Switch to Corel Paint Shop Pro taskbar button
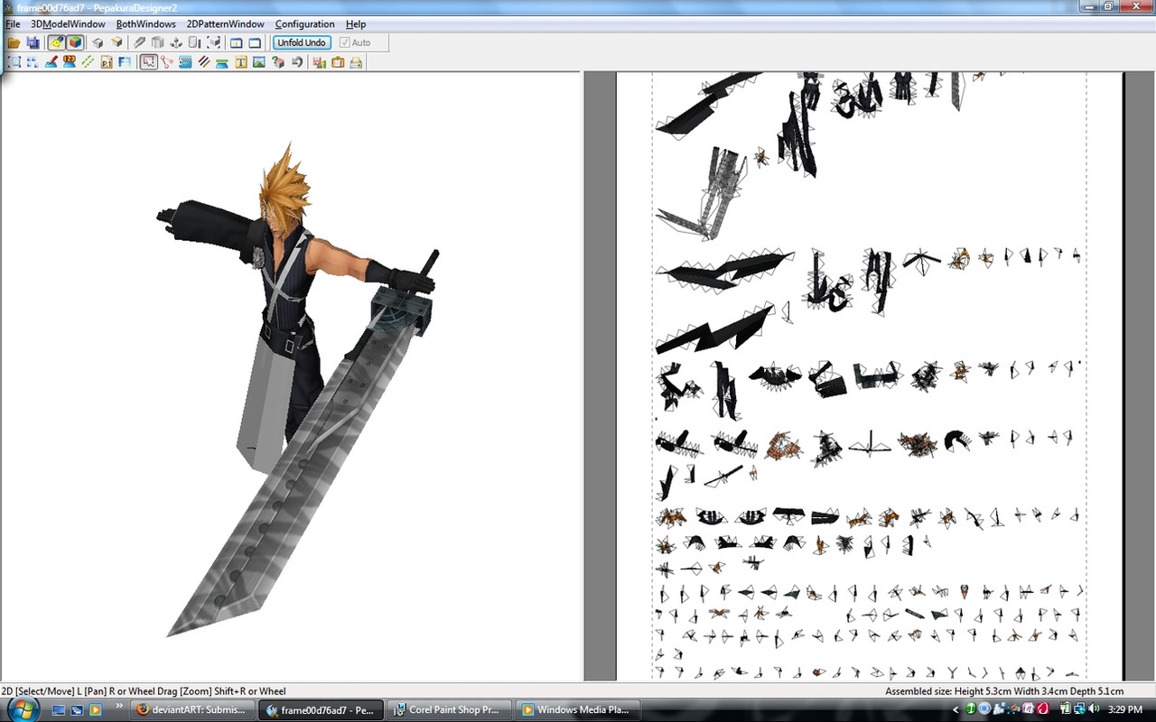 [x=450, y=709]
